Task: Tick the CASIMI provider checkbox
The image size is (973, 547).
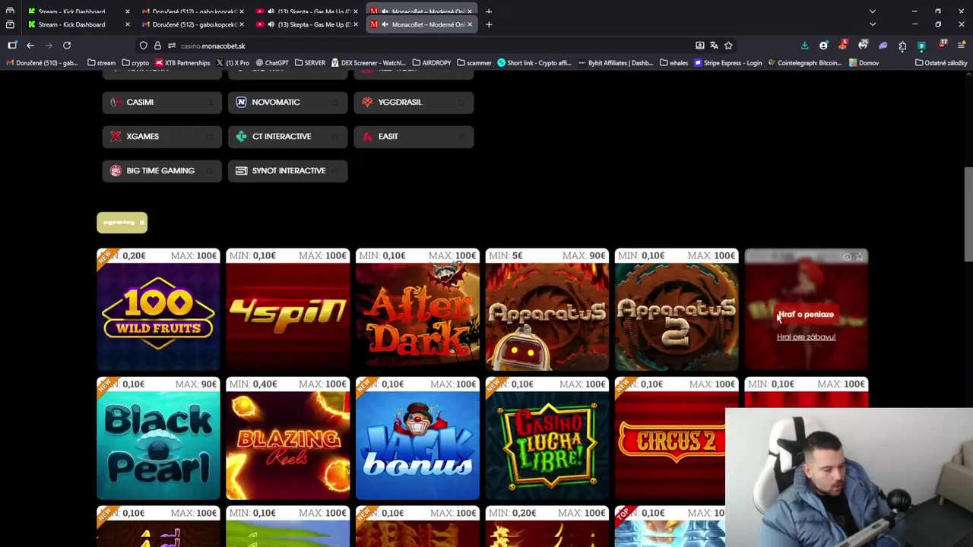Action: 209,103
